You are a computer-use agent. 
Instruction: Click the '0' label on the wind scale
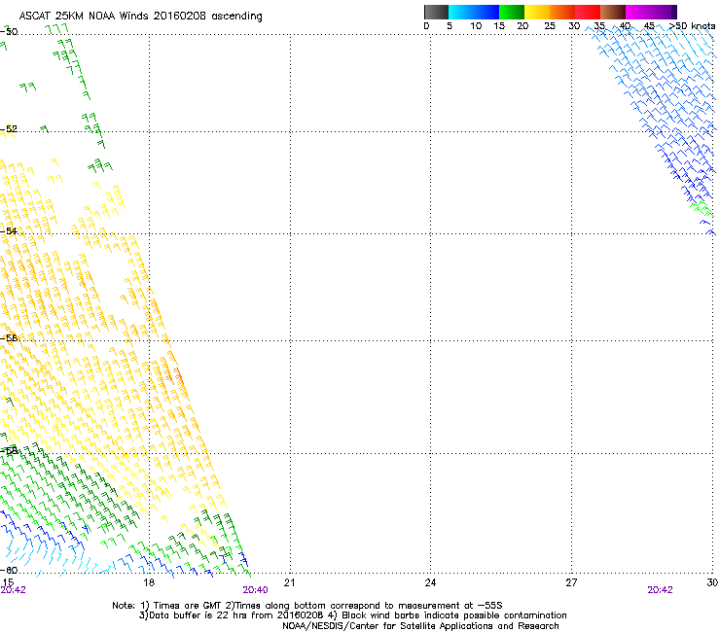point(426,25)
